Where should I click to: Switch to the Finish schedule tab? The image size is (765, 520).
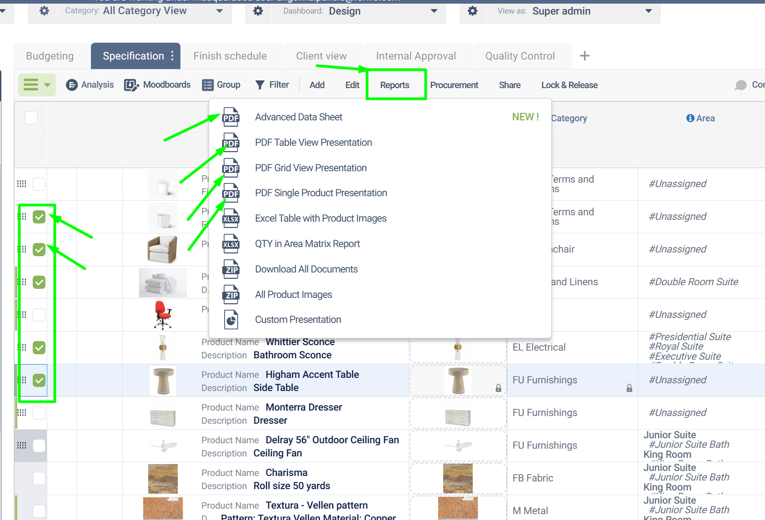click(230, 55)
